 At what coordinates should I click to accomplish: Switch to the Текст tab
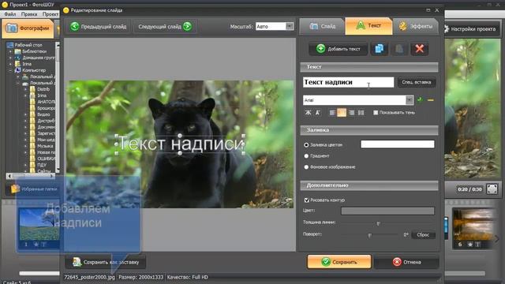368,25
